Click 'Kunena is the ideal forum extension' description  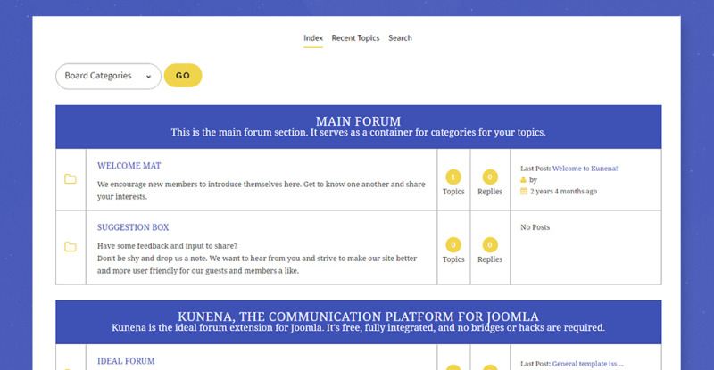tap(359, 328)
